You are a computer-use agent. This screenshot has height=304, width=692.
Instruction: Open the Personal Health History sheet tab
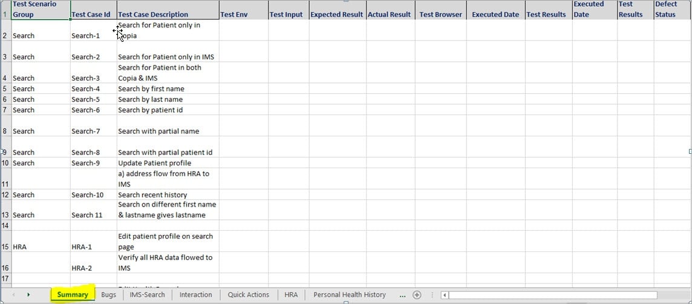tap(349, 295)
